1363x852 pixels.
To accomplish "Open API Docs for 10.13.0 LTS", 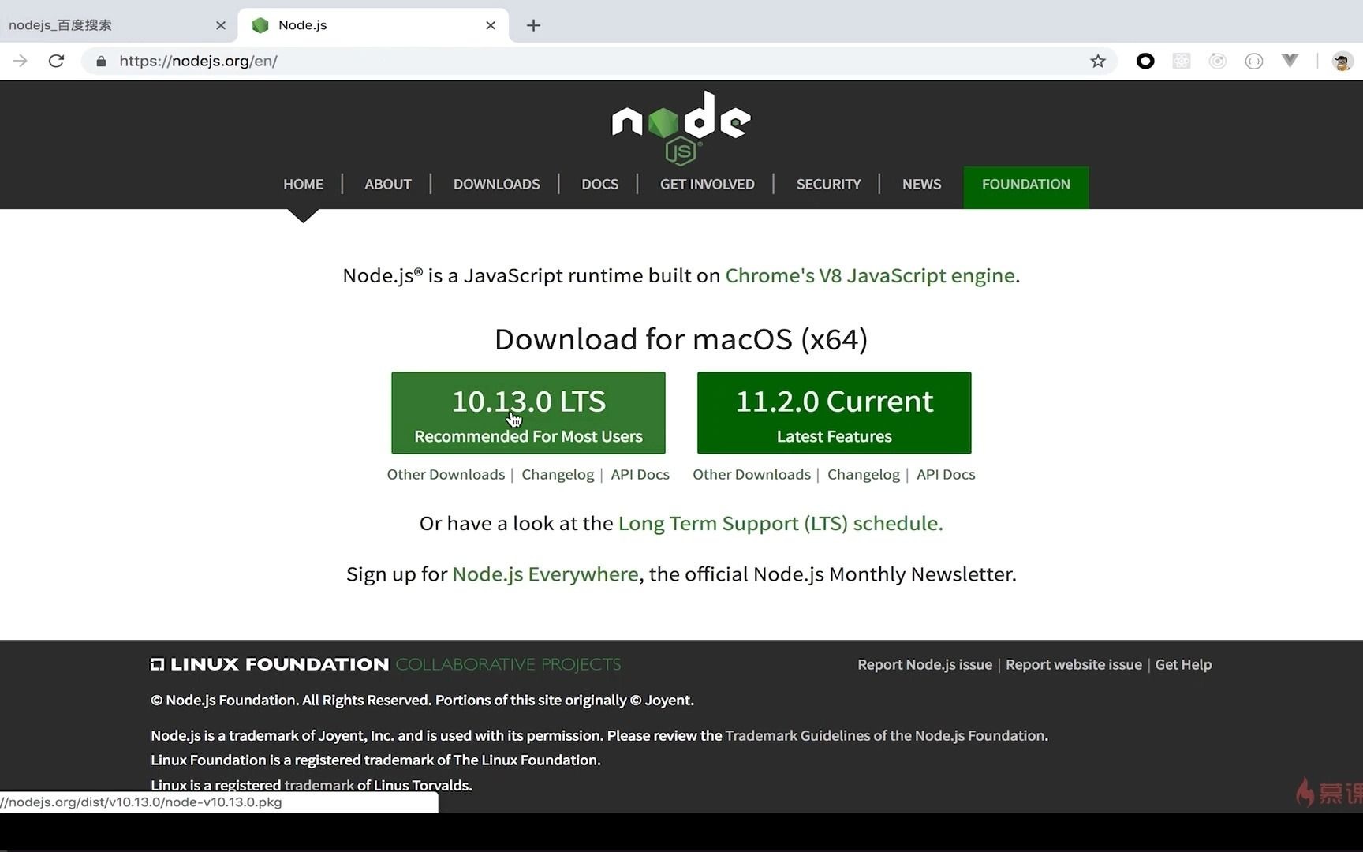I will pyautogui.click(x=640, y=474).
